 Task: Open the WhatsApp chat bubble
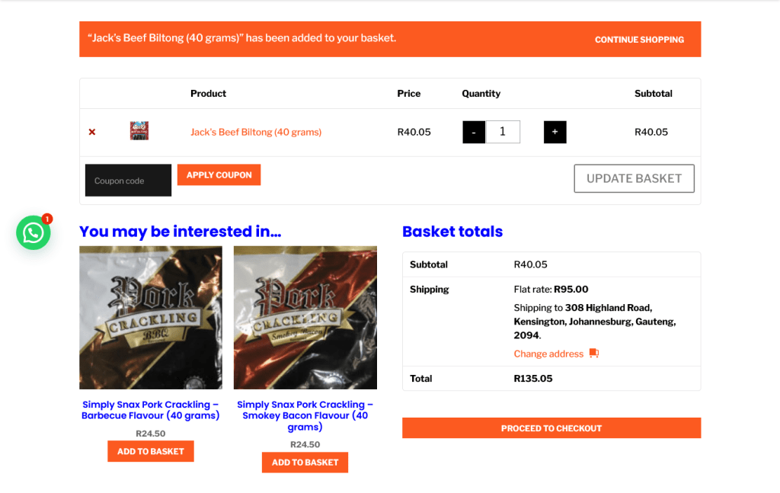pos(34,232)
